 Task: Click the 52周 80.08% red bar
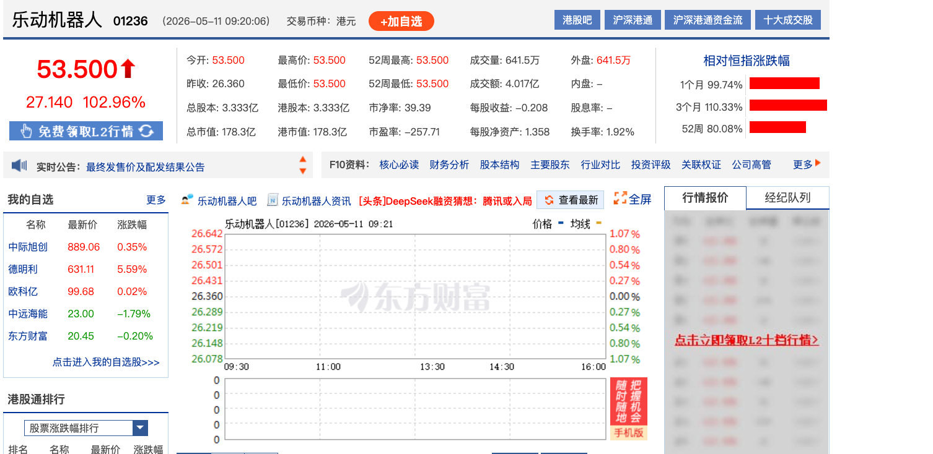tap(777, 127)
